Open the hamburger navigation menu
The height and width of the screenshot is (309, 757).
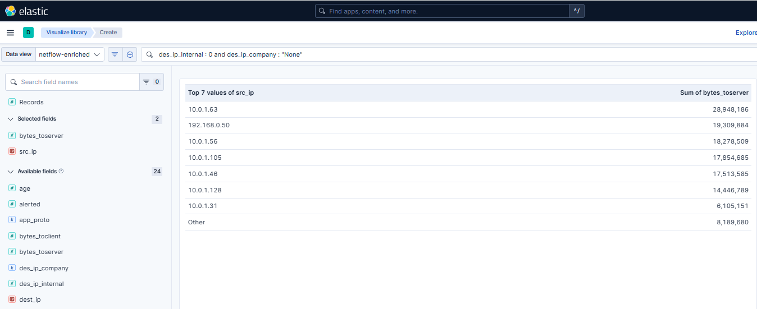pos(10,33)
